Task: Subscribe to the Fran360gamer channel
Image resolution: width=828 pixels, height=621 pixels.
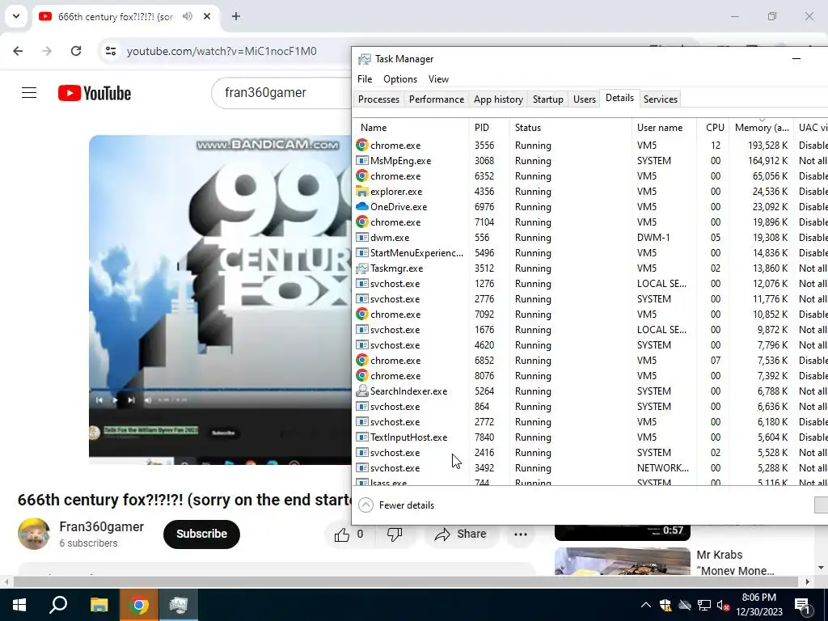Action: (201, 534)
